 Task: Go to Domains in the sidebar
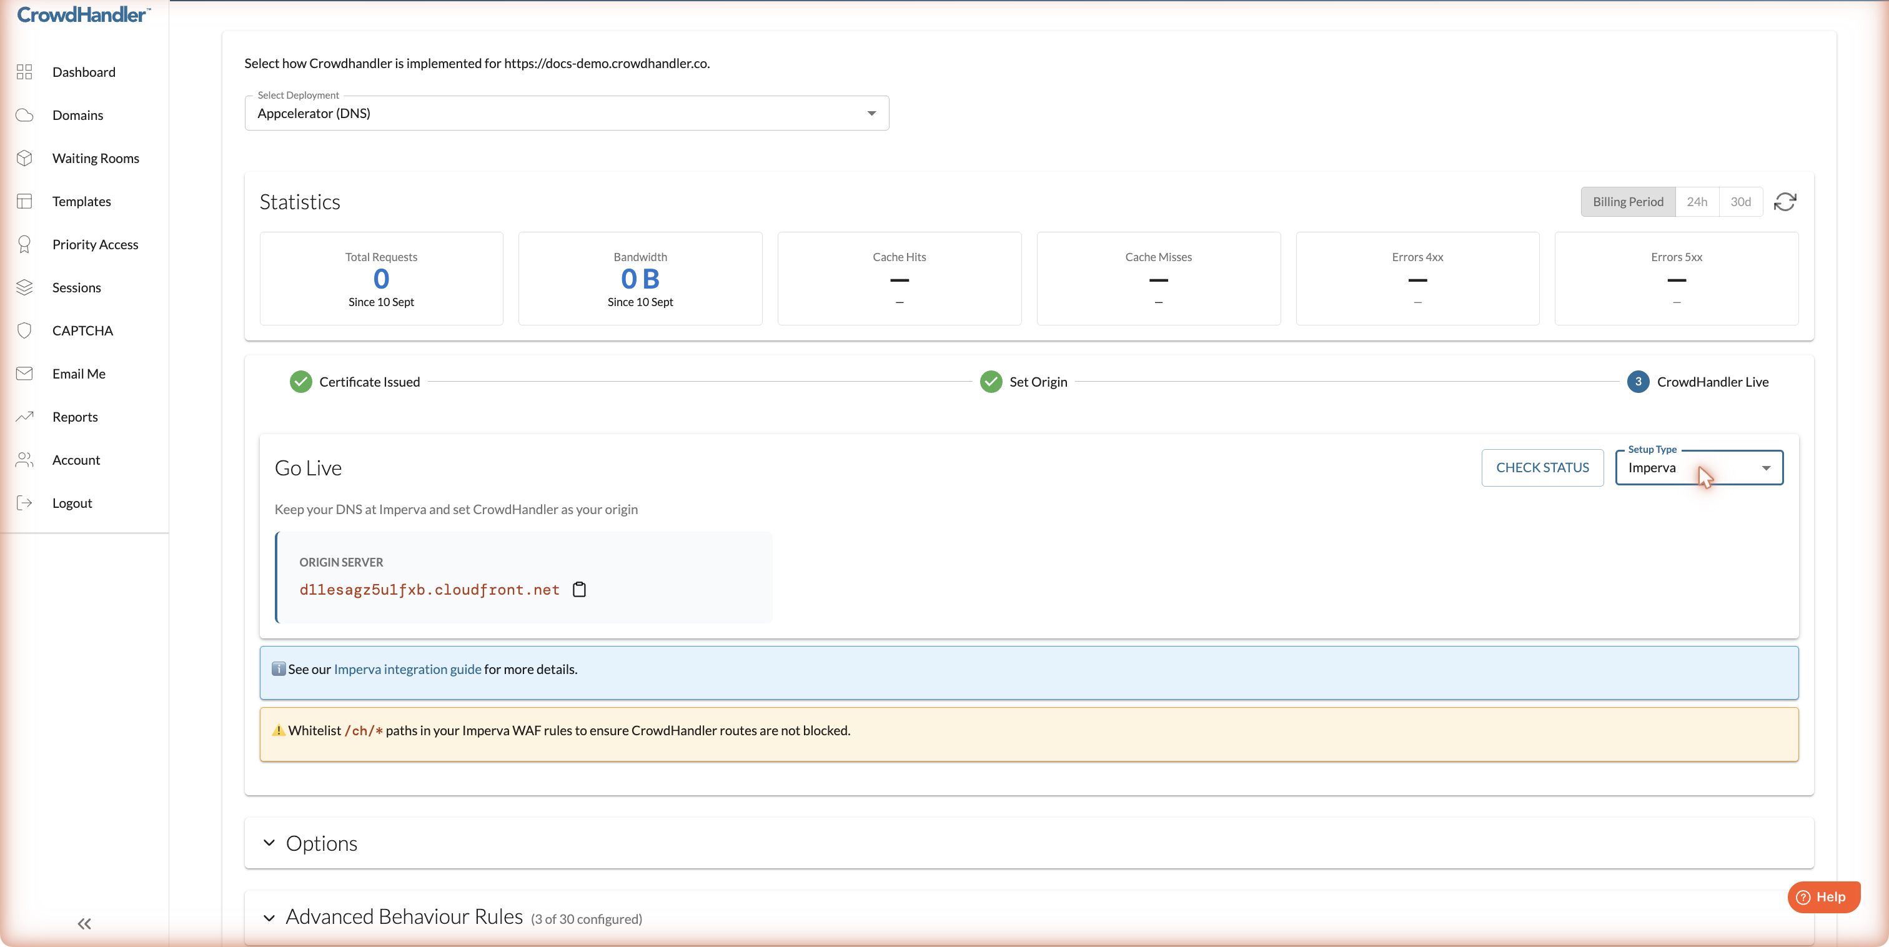click(77, 115)
